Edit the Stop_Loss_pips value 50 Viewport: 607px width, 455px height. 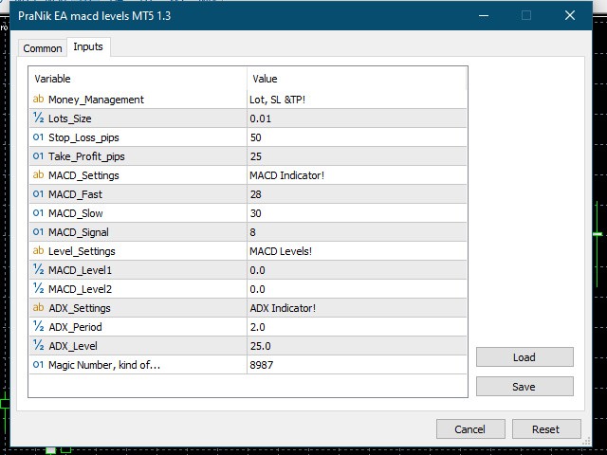coord(356,137)
